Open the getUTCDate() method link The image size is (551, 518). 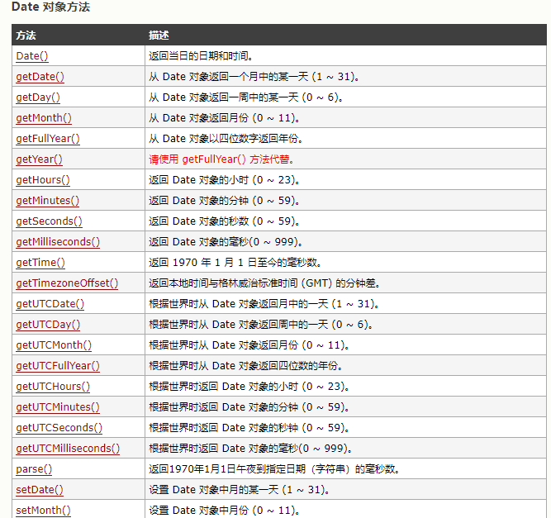[x=50, y=304]
